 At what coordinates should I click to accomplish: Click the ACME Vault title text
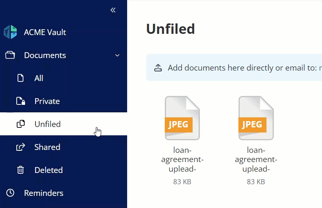click(45, 32)
